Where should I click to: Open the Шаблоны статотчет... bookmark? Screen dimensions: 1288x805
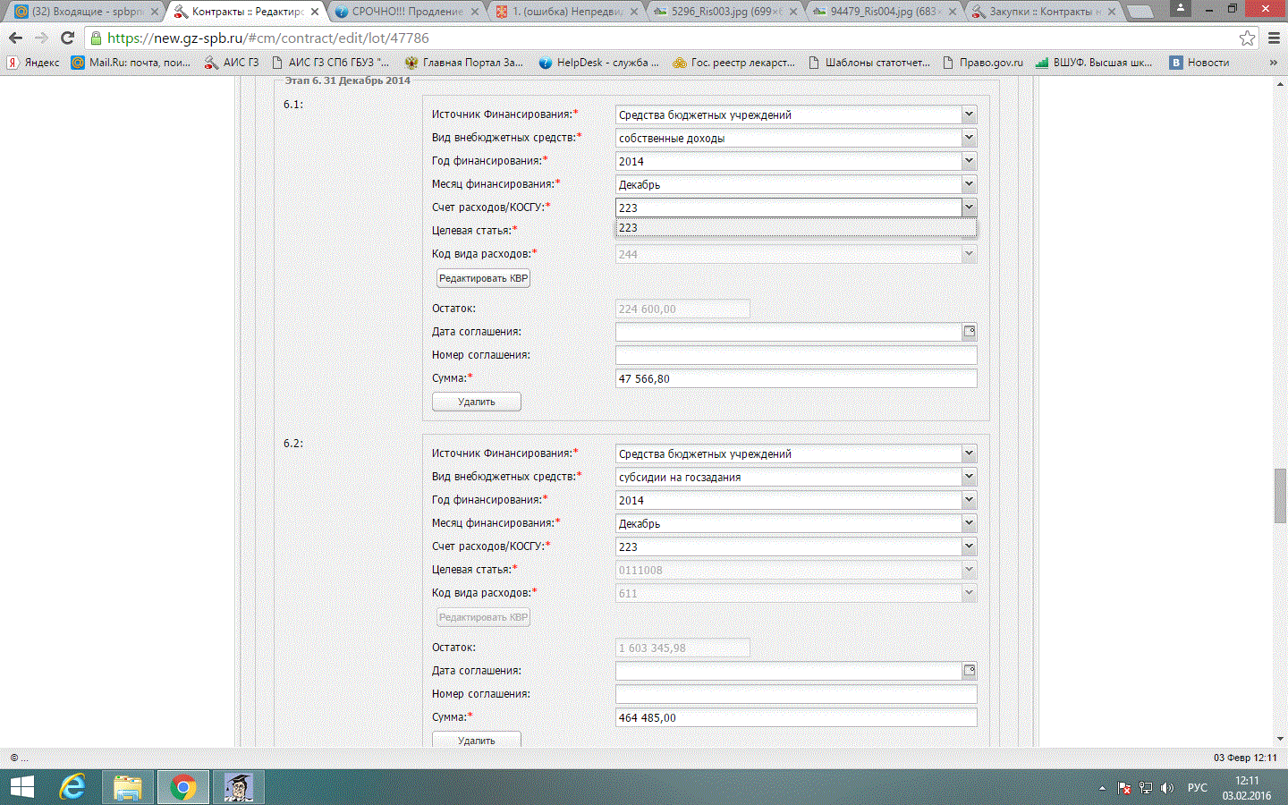tap(869, 63)
